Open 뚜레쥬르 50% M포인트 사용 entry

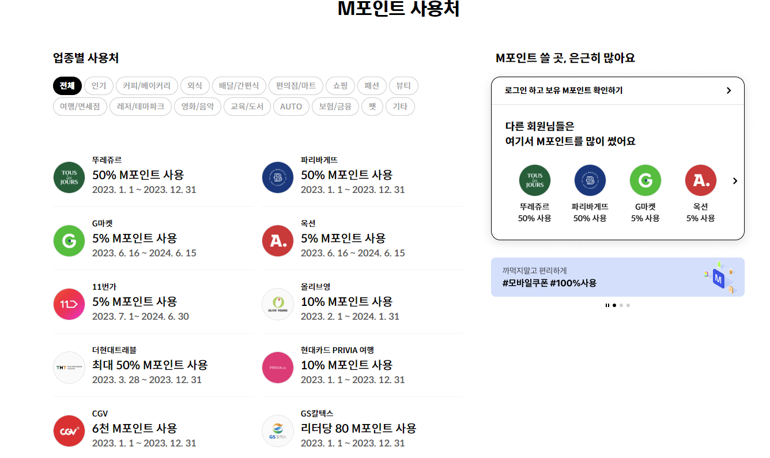click(x=153, y=175)
